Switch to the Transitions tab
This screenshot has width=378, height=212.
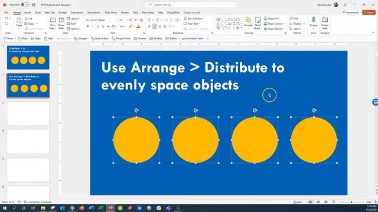coord(77,12)
